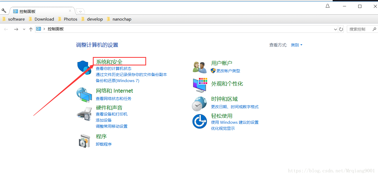Viewport: 378px width, 176px height.
Task: Click the refresh icon beside address bar
Action: tap(341, 29)
